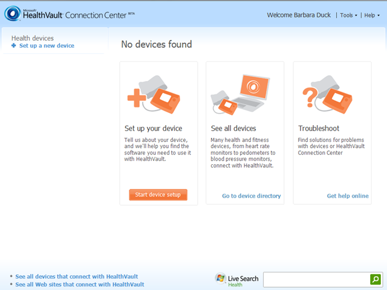
Task: Click the Set up your device card title
Action: coord(153,129)
